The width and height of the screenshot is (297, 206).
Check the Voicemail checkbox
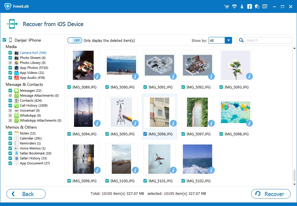point(10,110)
